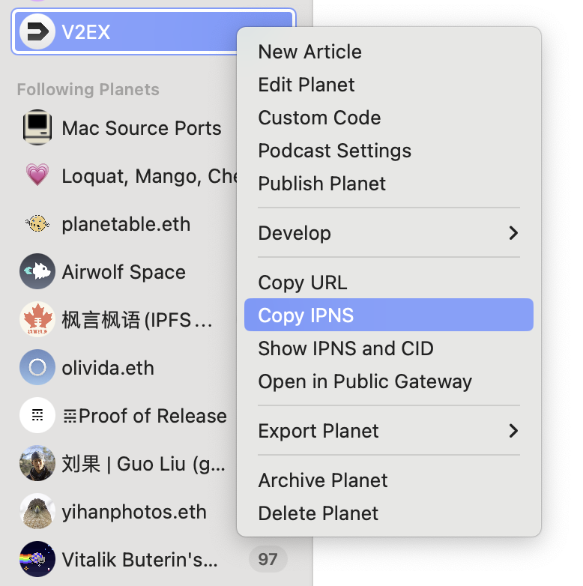Select the Guo Liu planet row
This screenshot has height=586, width=583.
142,464
